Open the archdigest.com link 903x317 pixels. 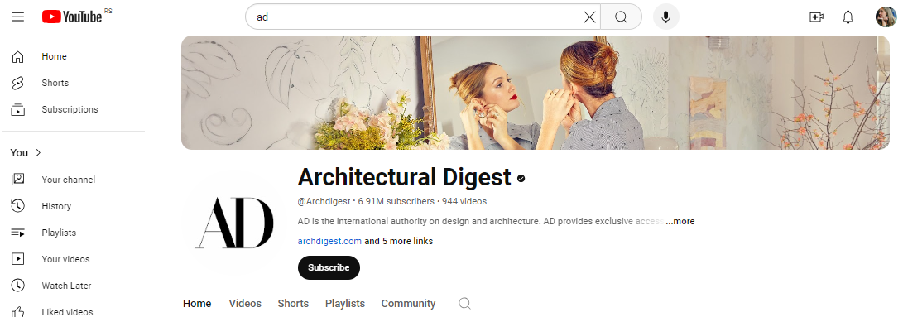pos(329,241)
